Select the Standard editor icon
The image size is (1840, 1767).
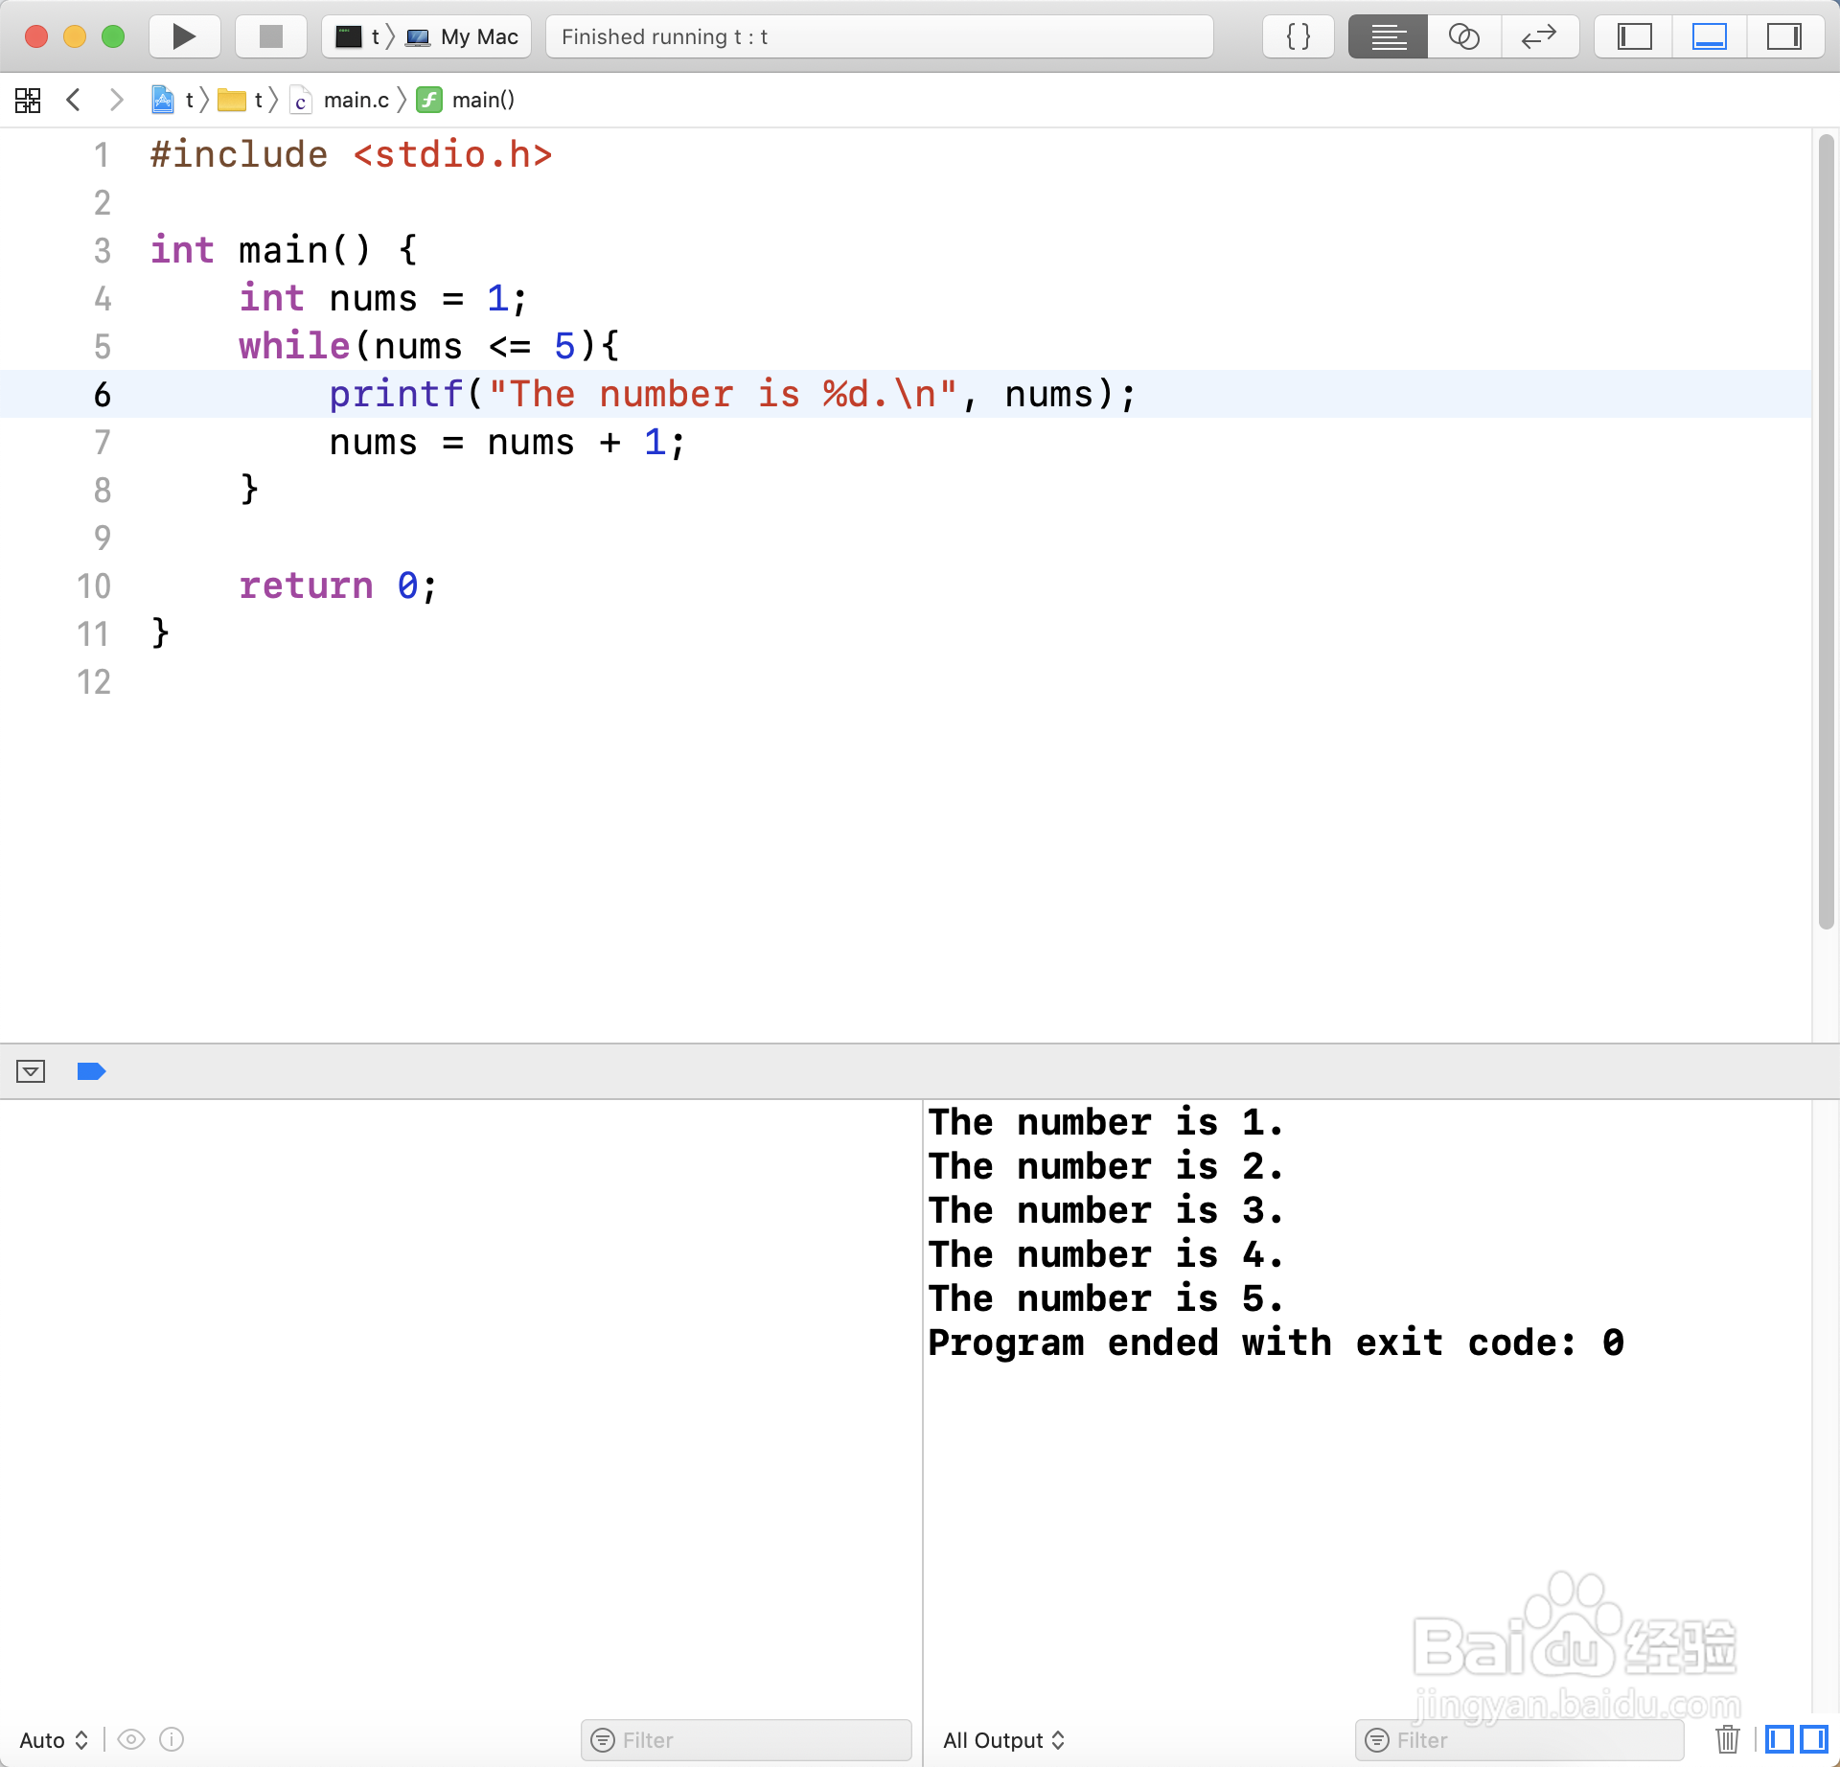pyautogui.click(x=1388, y=36)
